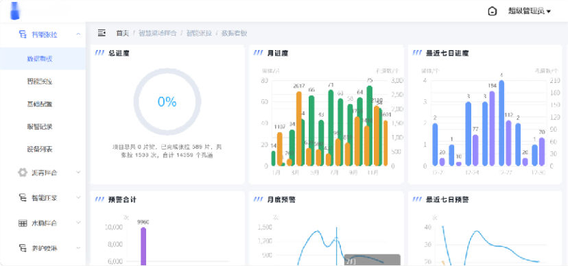Click the 40 axis value in 最近七日预警

tap(428, 228)
